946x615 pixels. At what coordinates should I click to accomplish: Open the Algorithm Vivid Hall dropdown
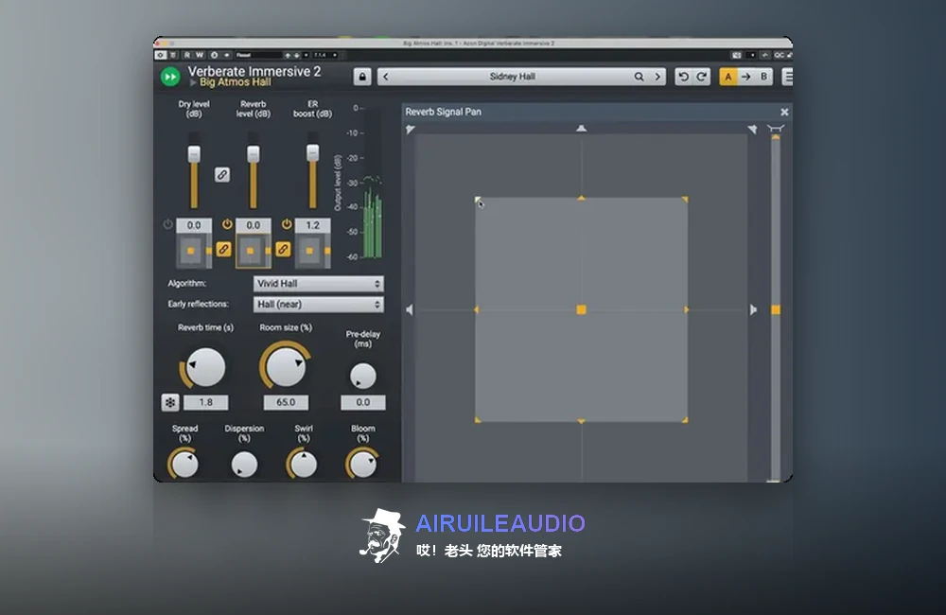pyautogui.click(x=318, y=284)
